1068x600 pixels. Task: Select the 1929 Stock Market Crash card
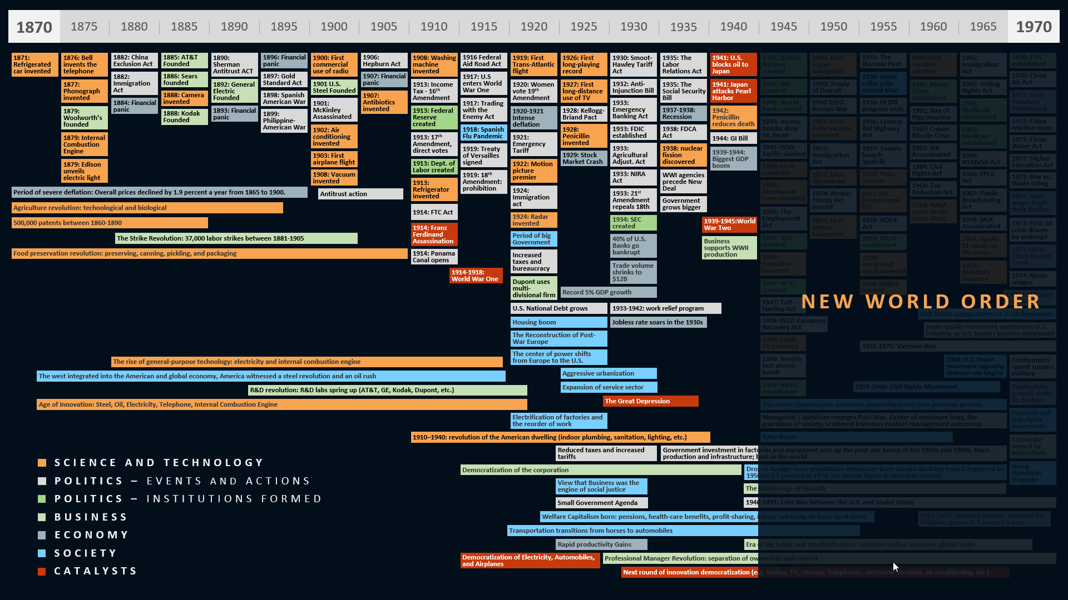coord(584,158)
